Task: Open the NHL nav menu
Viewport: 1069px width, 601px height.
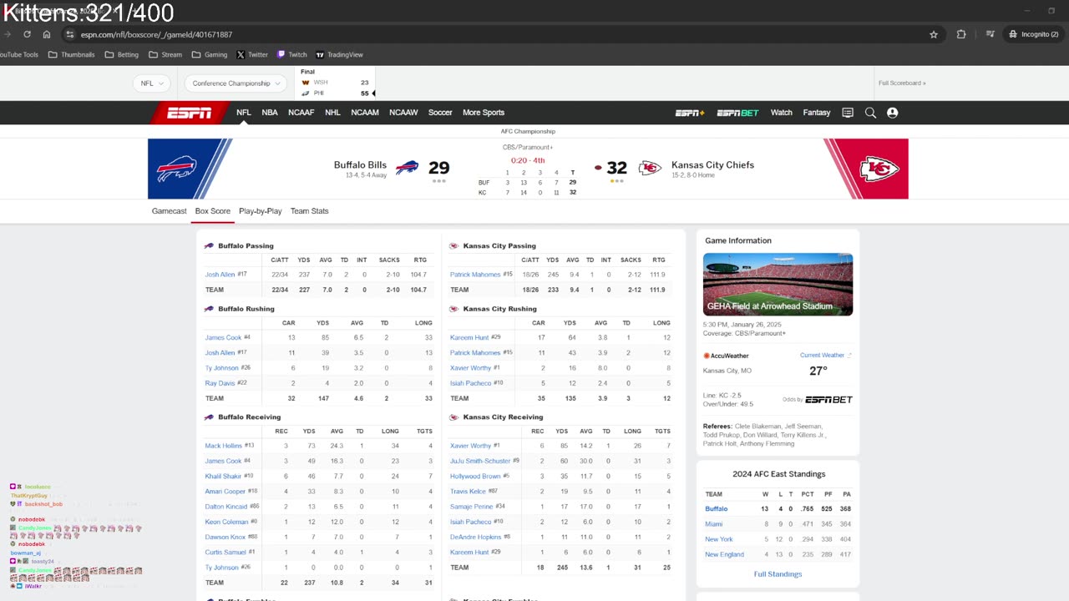Action: [x=332, y=113]
